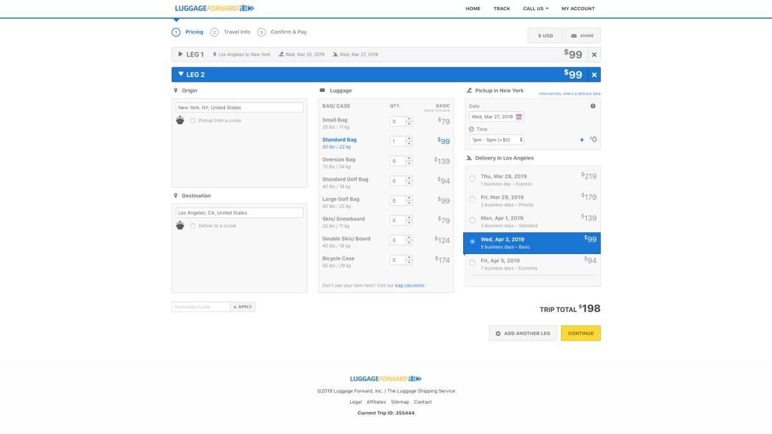Image resolution: width=772 pixels, height=434 pixels.
Task: Click 'Current Trip ID: 355444' text
Action: click(x=386, y=413)
